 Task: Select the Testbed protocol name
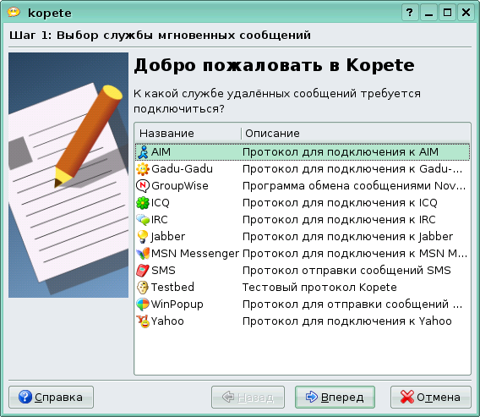[x=172, y=288]
